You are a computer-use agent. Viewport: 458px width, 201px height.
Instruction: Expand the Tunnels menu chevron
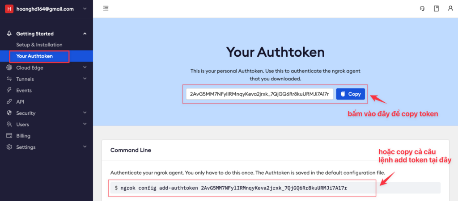pyautogui.click(x=85, y=79)
